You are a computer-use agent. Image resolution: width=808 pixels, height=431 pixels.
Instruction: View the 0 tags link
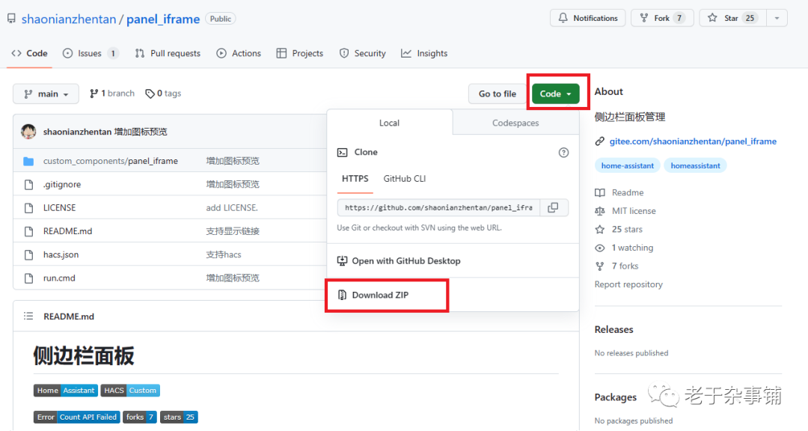(163, 94)
